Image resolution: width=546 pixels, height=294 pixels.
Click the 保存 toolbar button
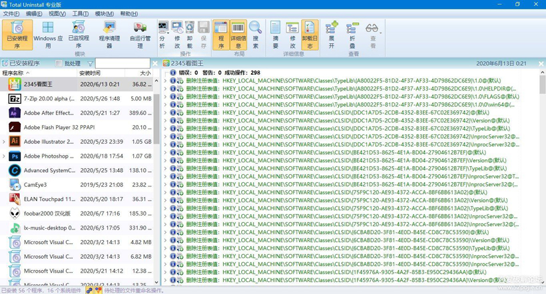click(203, 35)
